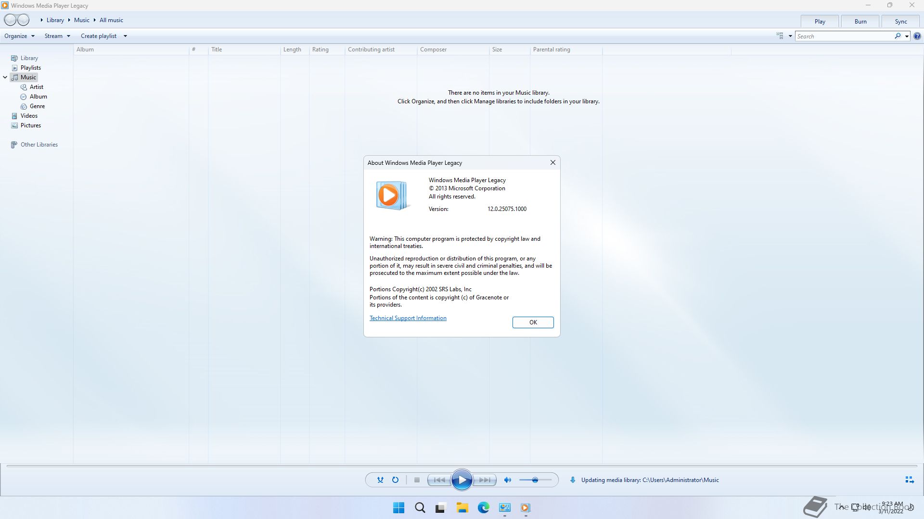This screenshot has width=924, height=519.
Task: Click the Forward navigation button
Action: click(24, 20)
